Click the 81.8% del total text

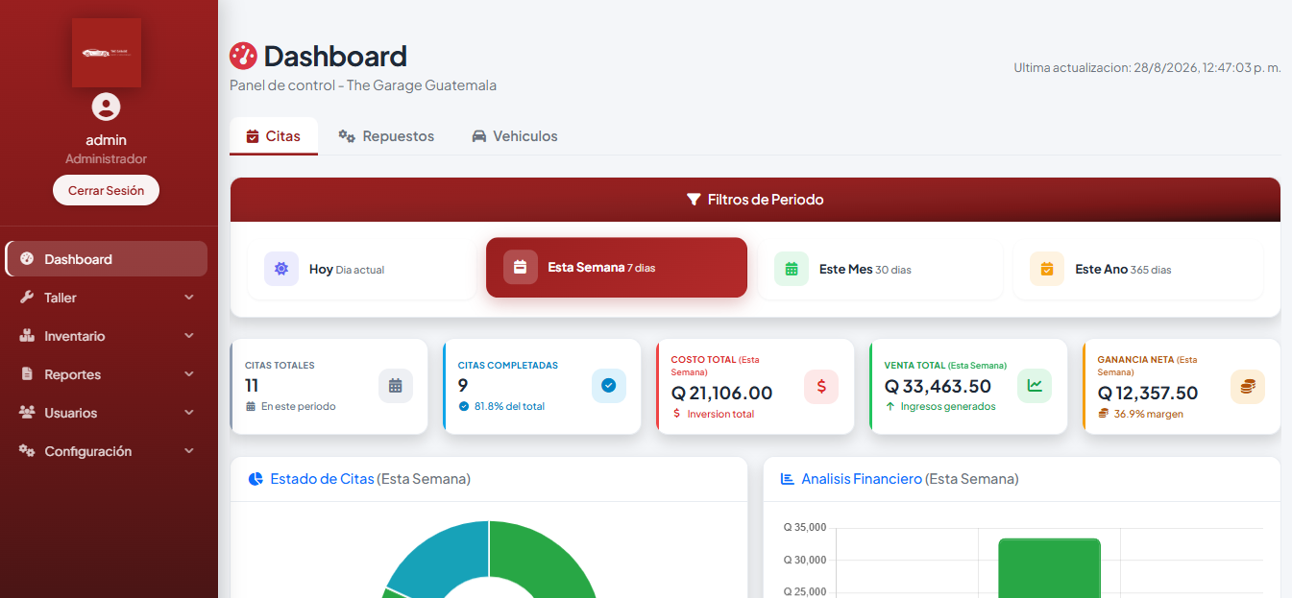[x=509, y=406]
